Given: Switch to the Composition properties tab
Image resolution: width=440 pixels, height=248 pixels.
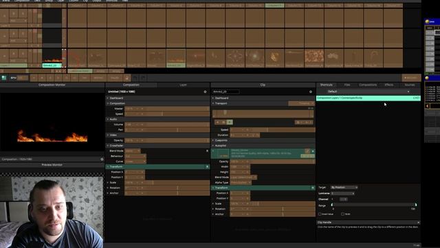Looking at the screenshot, I should pos(131,85).
